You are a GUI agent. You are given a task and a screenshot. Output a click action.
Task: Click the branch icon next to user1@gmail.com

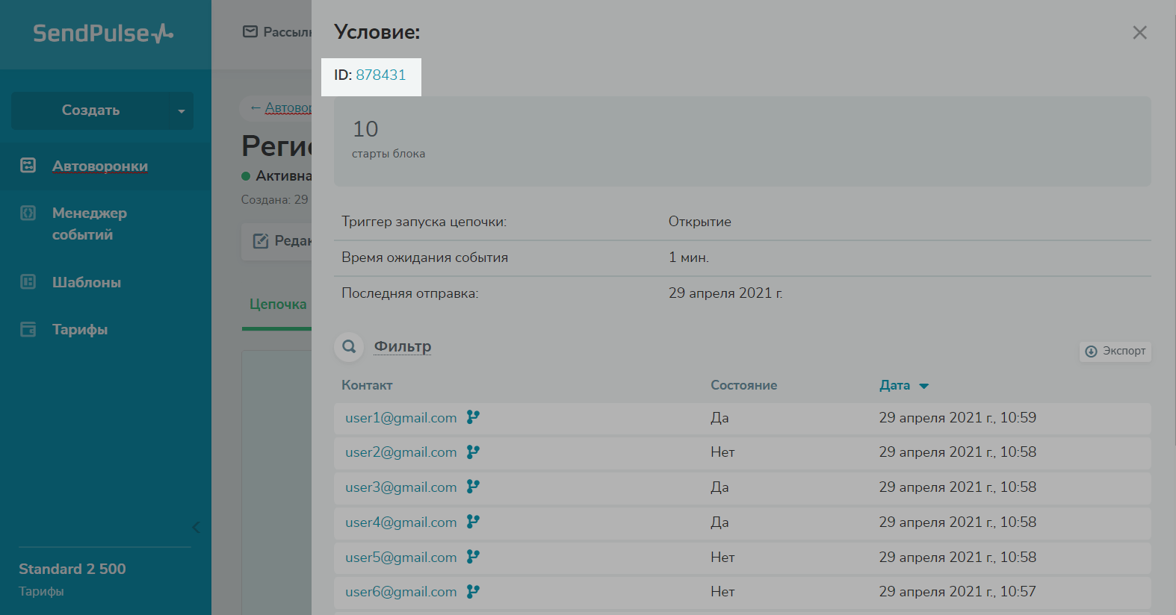[x=473, y=417]
